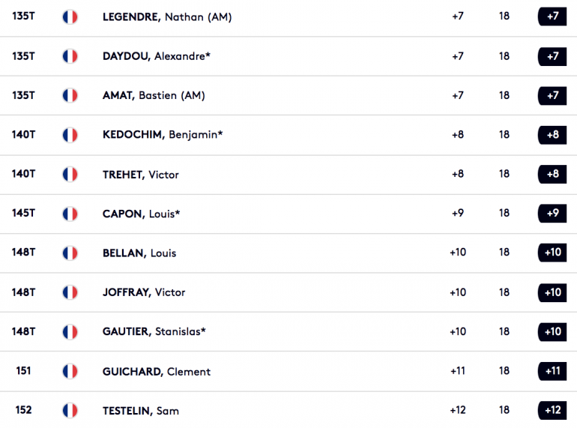Click the French flag beside CAPON, Louis
This screenshot has height=428, width=577.
click(x=70, y=214)
